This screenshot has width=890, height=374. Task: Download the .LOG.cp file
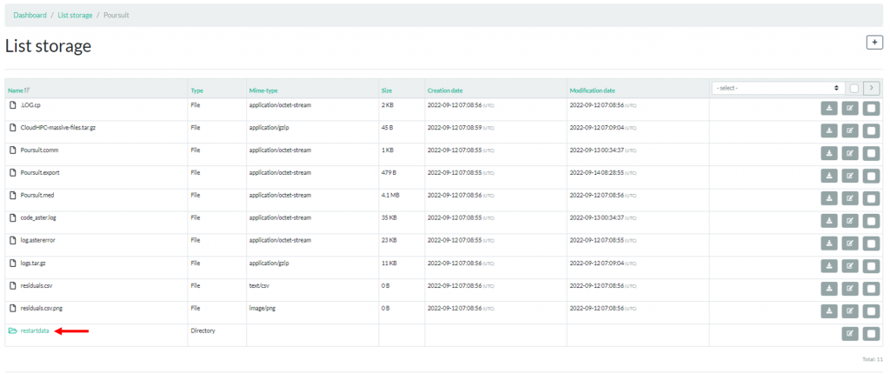coord(828,109)
